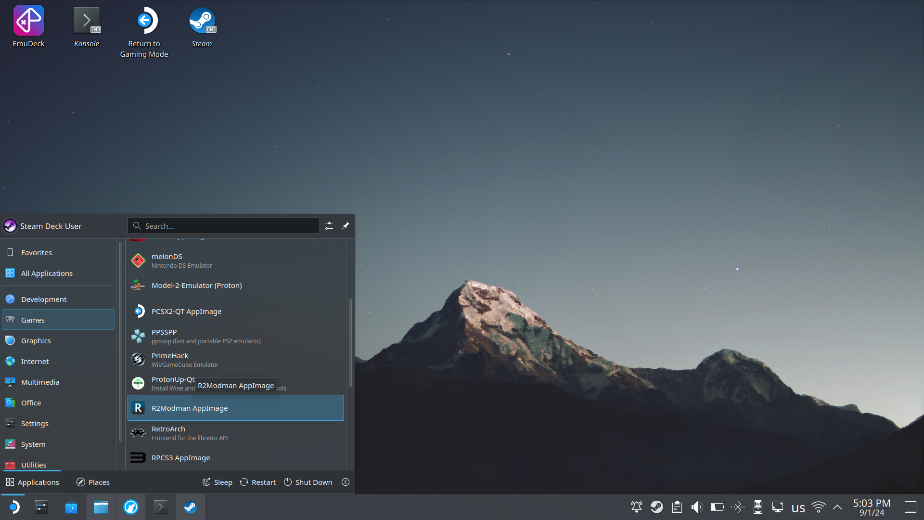Launch melonDS Nintendo DS Emulator
Viewport: 924px width, 520px height.
(x=236, y=260)
